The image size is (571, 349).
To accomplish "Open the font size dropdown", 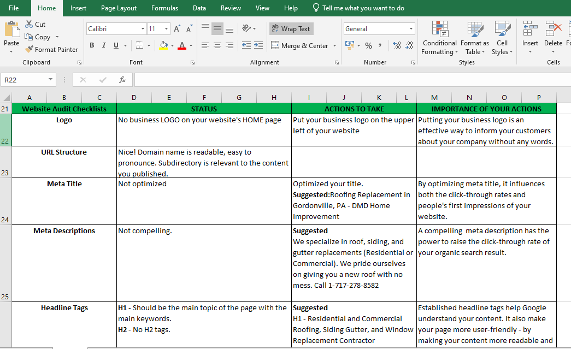I will [x=167, y=29].
